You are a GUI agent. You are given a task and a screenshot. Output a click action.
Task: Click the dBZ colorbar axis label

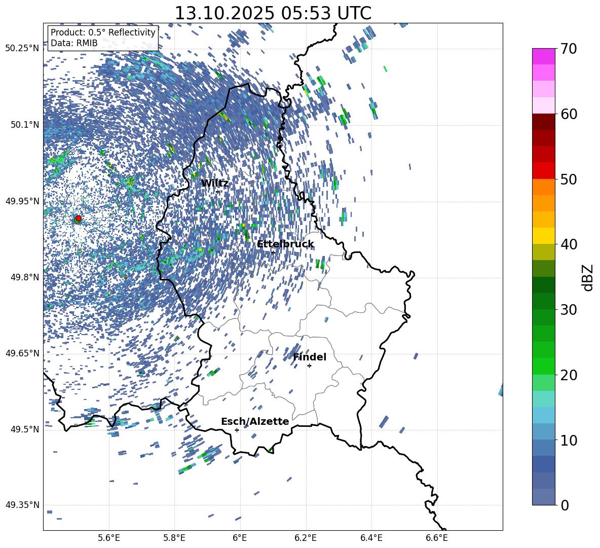(x=588, y=277)
